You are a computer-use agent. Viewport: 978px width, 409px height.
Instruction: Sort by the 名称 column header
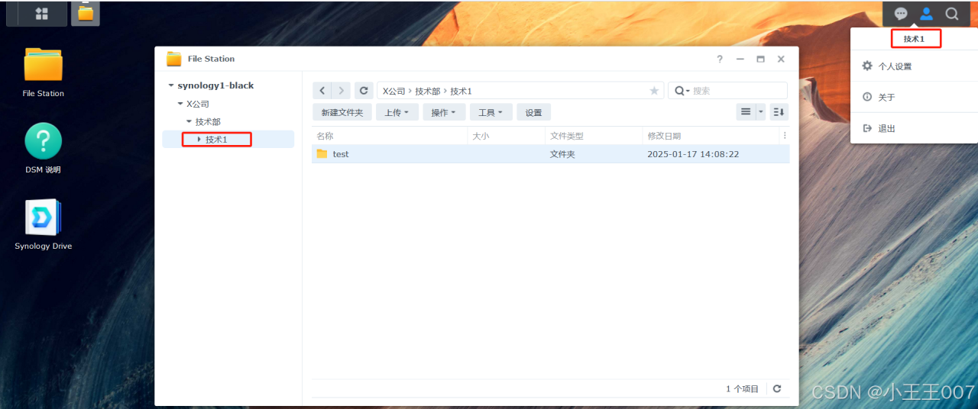390,136
